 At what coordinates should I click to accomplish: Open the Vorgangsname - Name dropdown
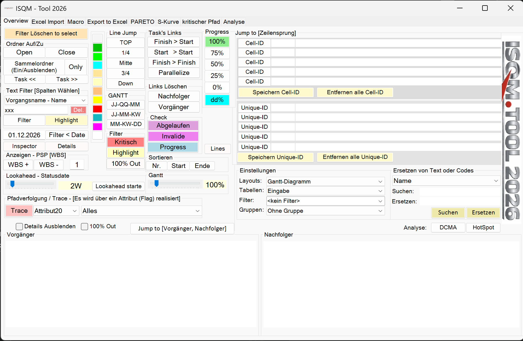(46, 100)
